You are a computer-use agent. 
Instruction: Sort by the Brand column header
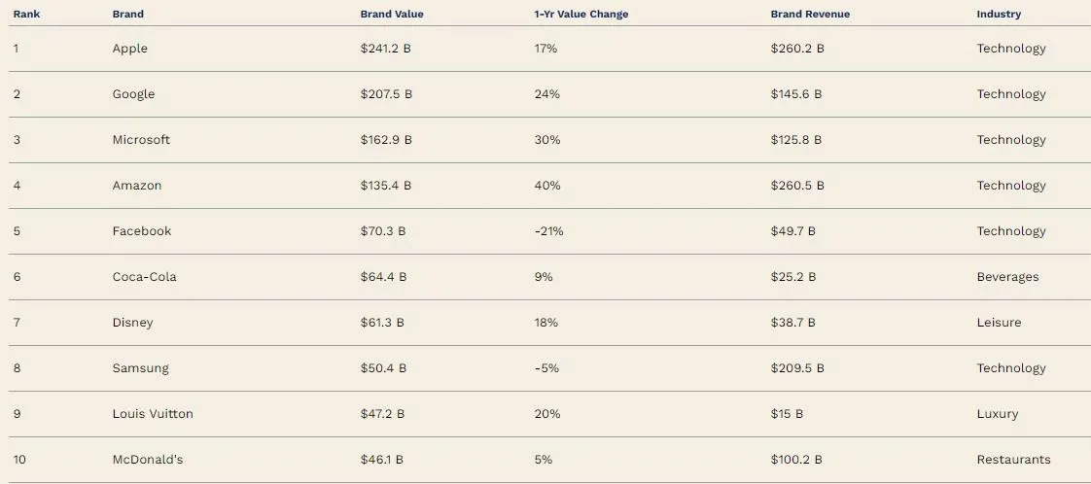(x=128, y=15)
